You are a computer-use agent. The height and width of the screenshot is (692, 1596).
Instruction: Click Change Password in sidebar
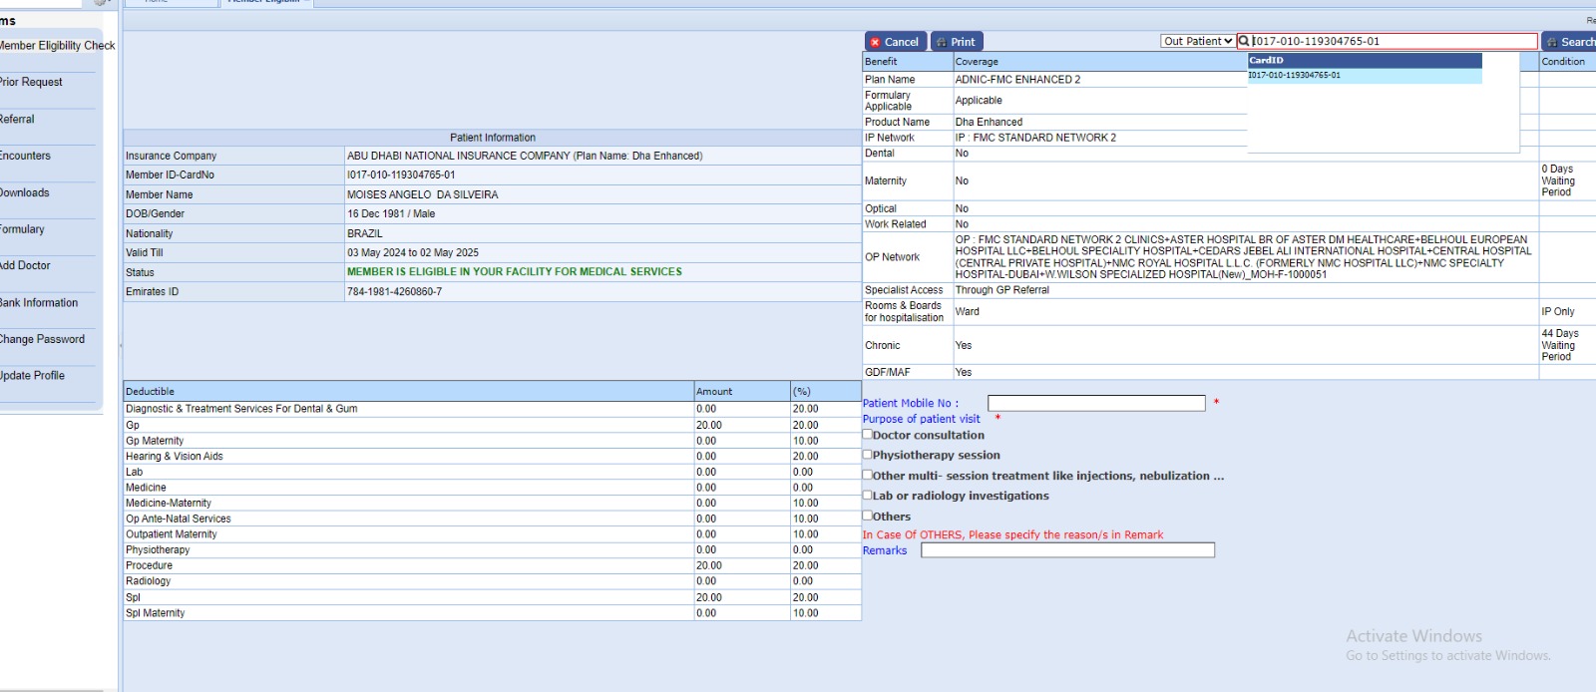[x=42, y=340]
